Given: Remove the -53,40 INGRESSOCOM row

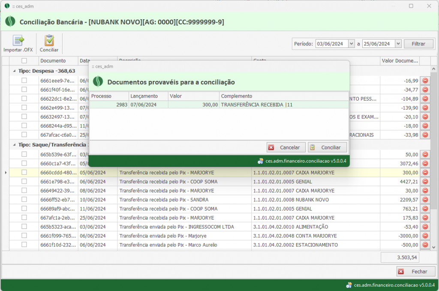Looking at the screenshot, I should point(425,227).
